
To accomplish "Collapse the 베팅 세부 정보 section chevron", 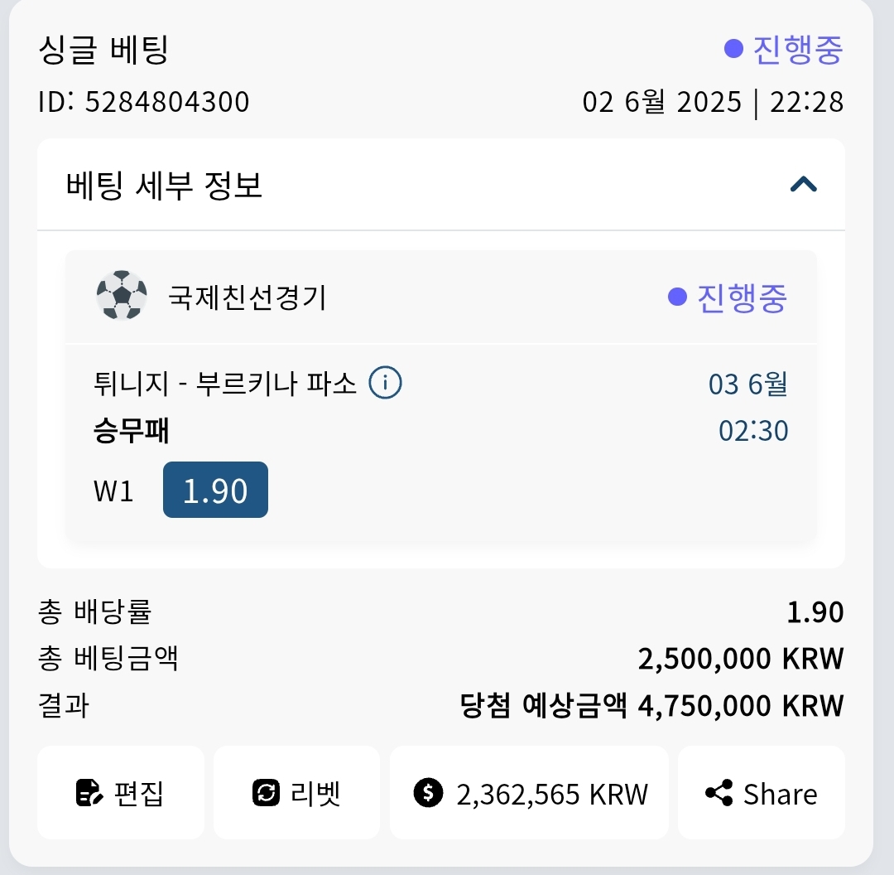I will [x=803, y=184].
